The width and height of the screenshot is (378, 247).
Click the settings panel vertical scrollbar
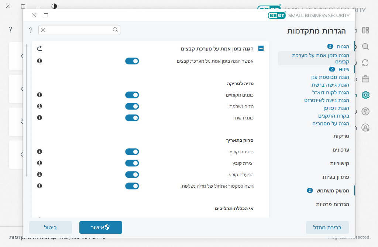click(x=27, y=111)
